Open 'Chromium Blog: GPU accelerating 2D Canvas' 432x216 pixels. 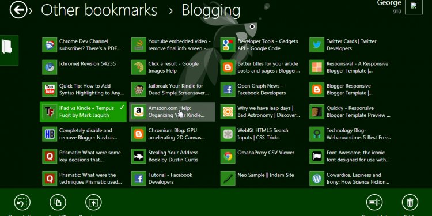172,134
